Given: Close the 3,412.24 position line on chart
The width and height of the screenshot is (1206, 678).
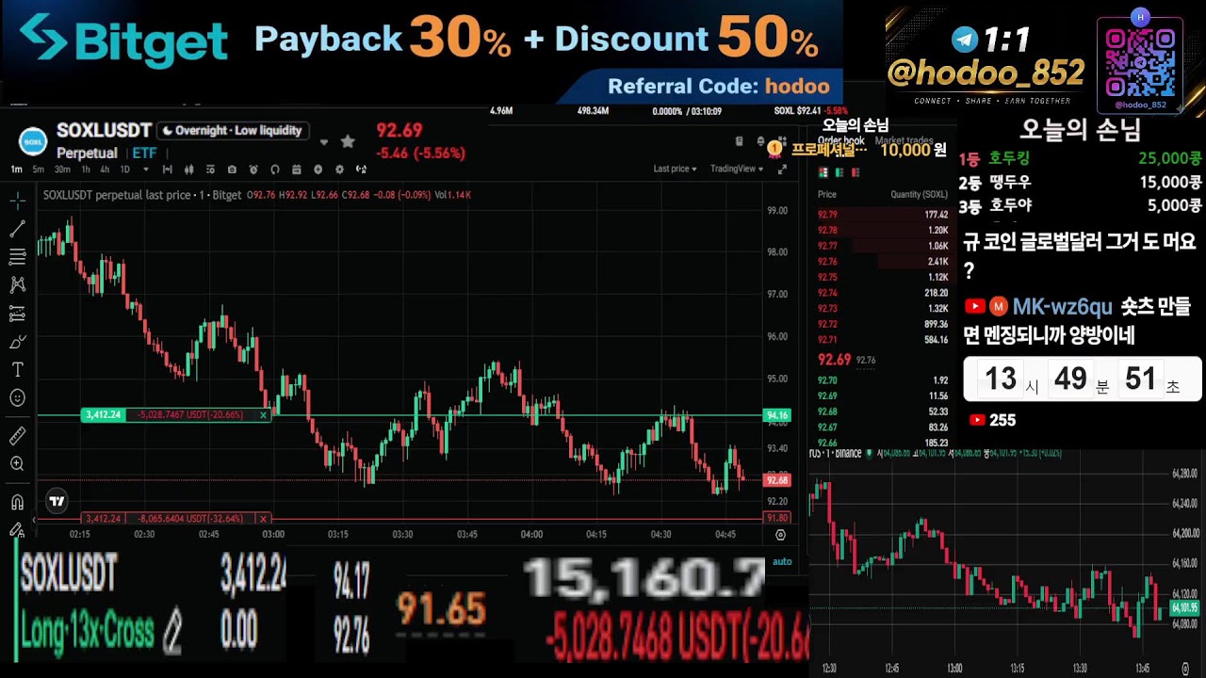Looking at the screenshot, I should tap(264, 415).
